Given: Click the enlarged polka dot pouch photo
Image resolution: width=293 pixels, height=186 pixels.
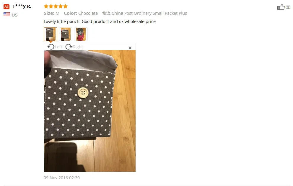Looking at the screenshot, I should [x=90, y=111].
